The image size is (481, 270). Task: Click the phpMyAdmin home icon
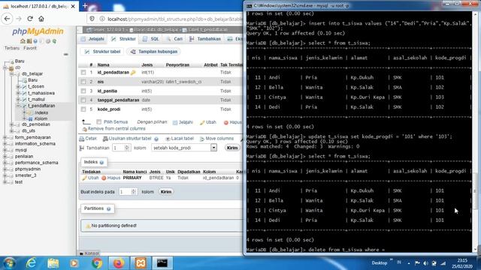[x=23, y=41]
